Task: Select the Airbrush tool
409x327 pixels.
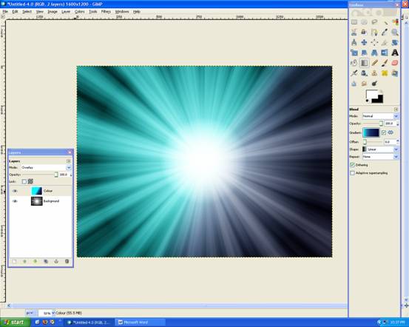Action: coord(354,73)
